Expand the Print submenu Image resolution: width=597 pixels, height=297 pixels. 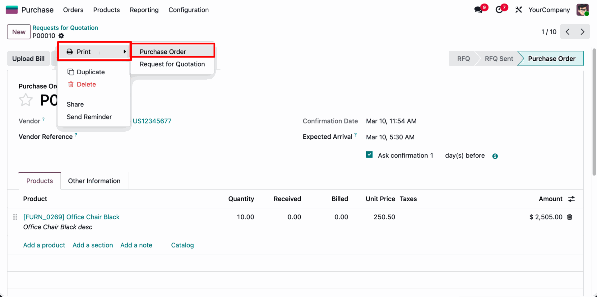pos(94,52)
